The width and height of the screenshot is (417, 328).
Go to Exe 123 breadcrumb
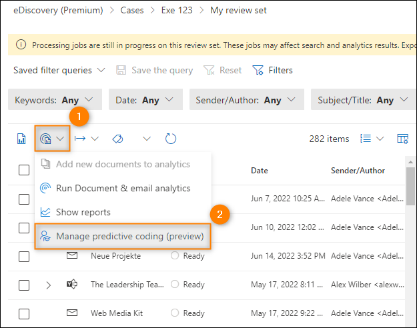177,11
